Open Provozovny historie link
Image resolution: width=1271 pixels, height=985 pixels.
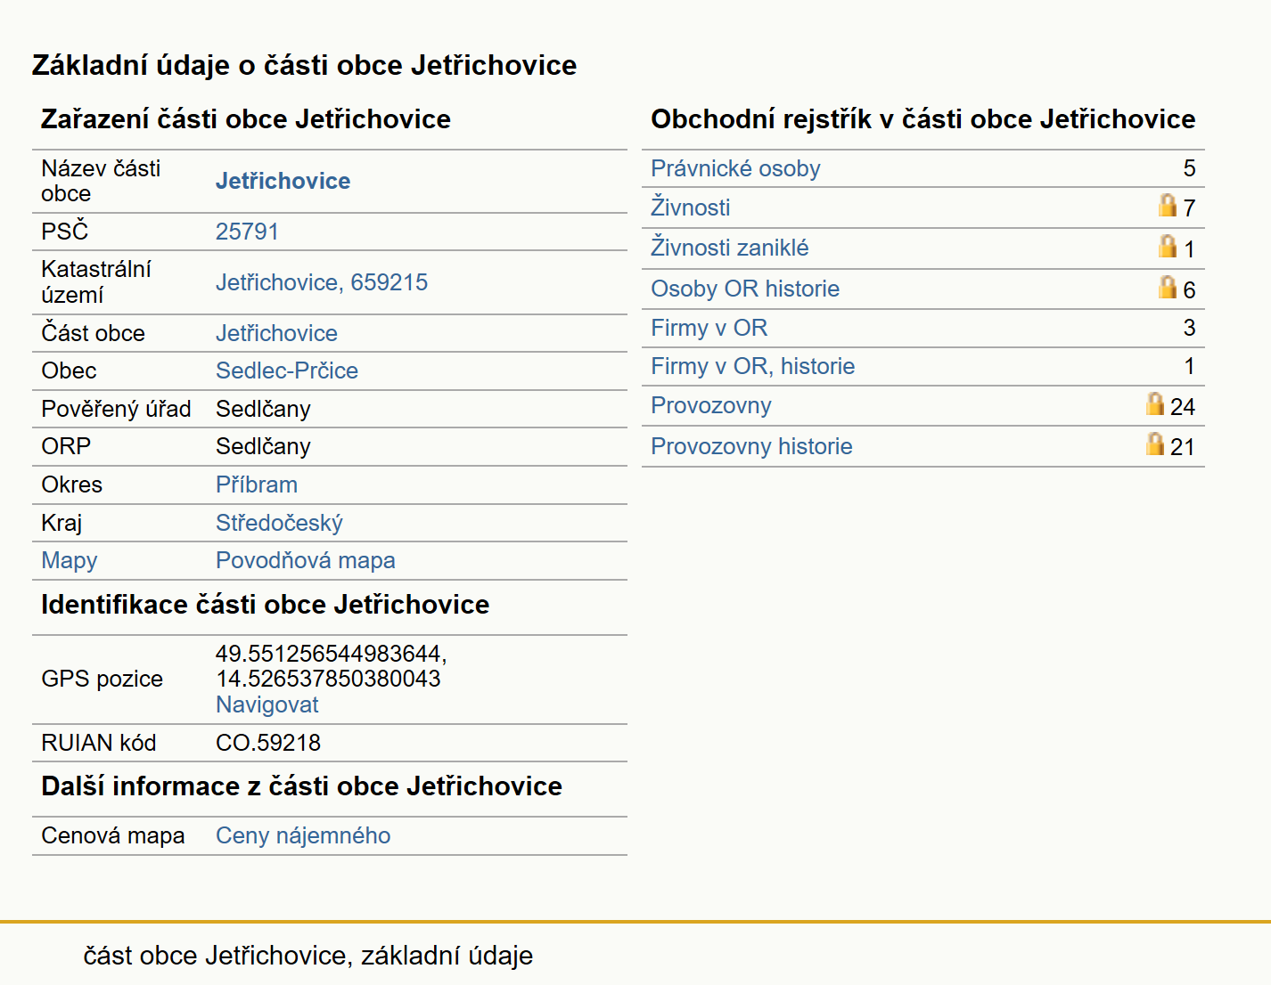(x=751, y=446)
